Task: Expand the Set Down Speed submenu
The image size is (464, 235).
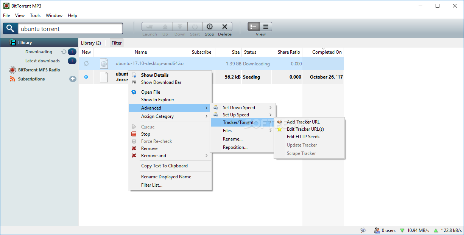Action: point(243,108)
